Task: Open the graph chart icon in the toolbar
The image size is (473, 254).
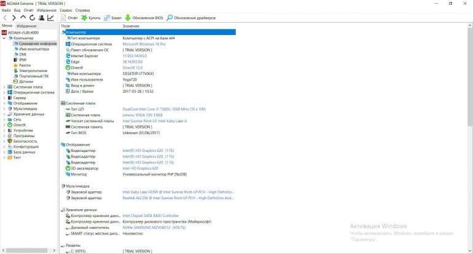Action: click(x=50, y=18)
